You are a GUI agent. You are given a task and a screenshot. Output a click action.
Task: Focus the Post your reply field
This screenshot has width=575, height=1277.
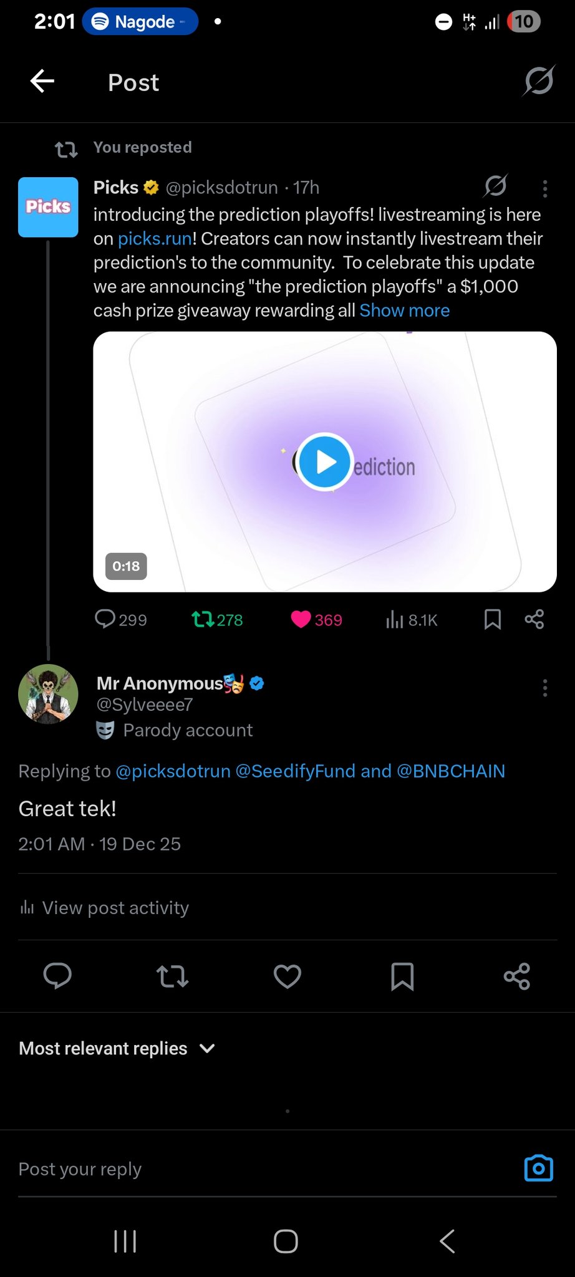(249, 1169)
